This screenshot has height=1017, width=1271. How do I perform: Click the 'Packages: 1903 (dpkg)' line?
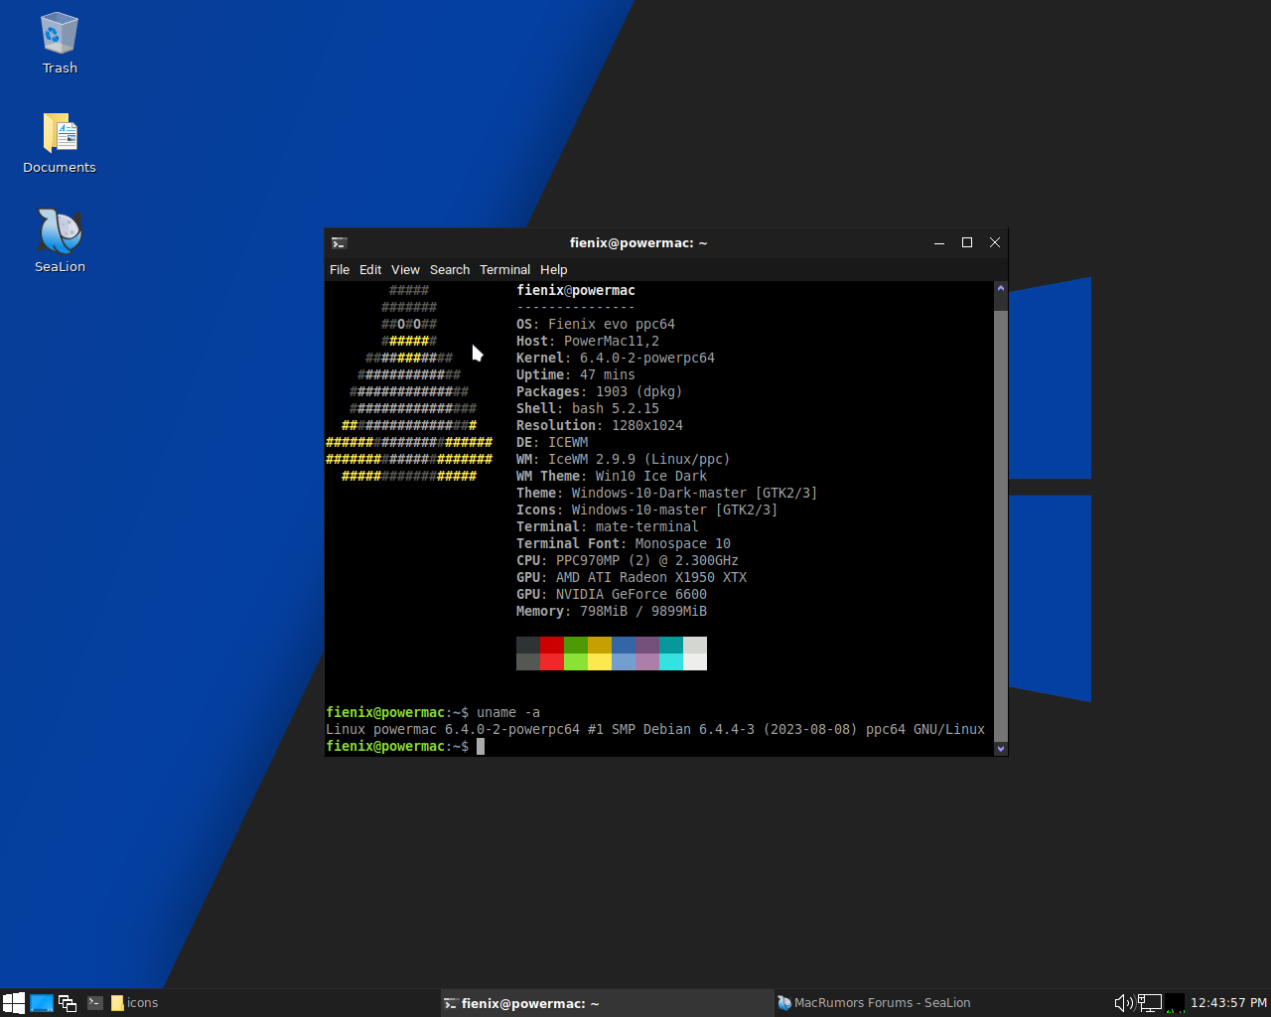pyautogui.click(x=600, y=391)
